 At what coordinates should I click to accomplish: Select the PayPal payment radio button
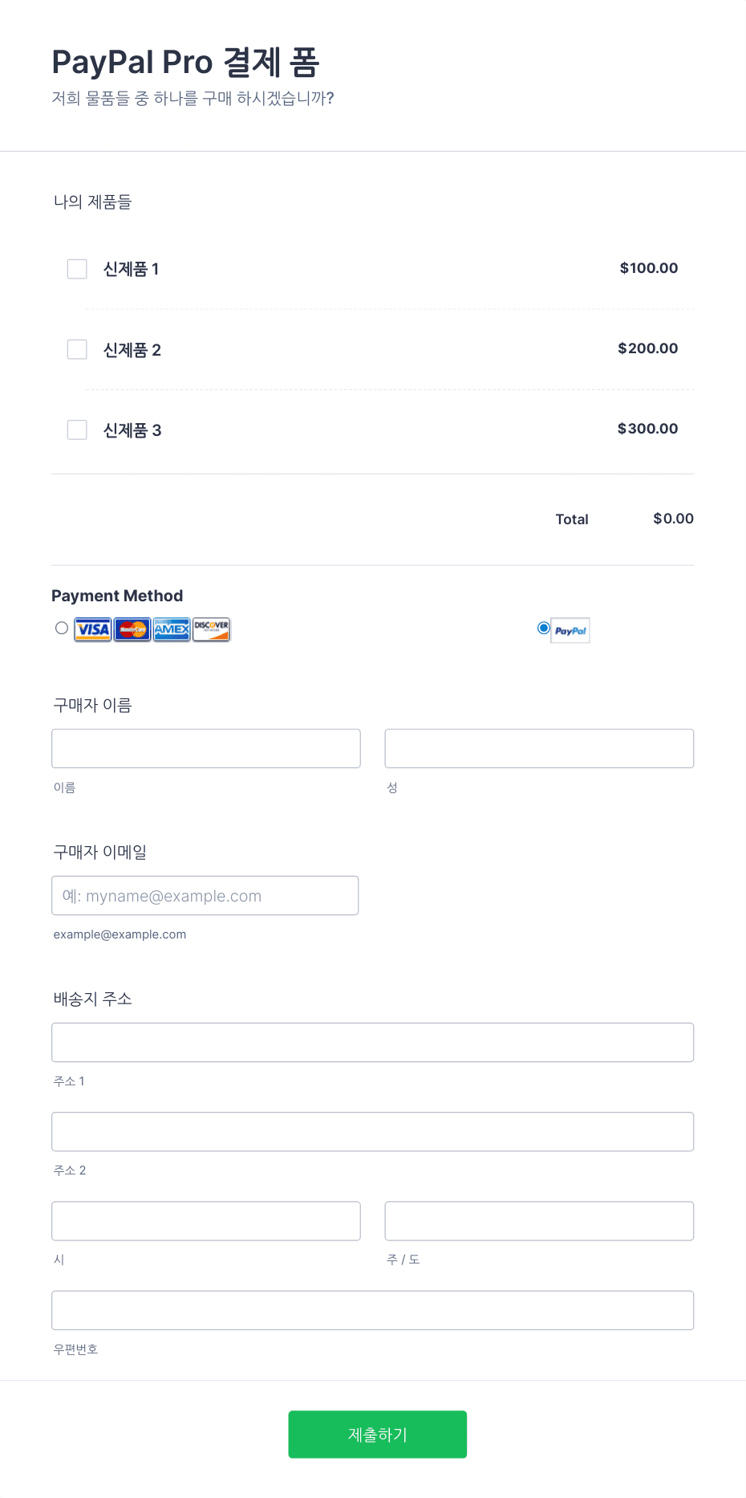[x=542, y=629]
